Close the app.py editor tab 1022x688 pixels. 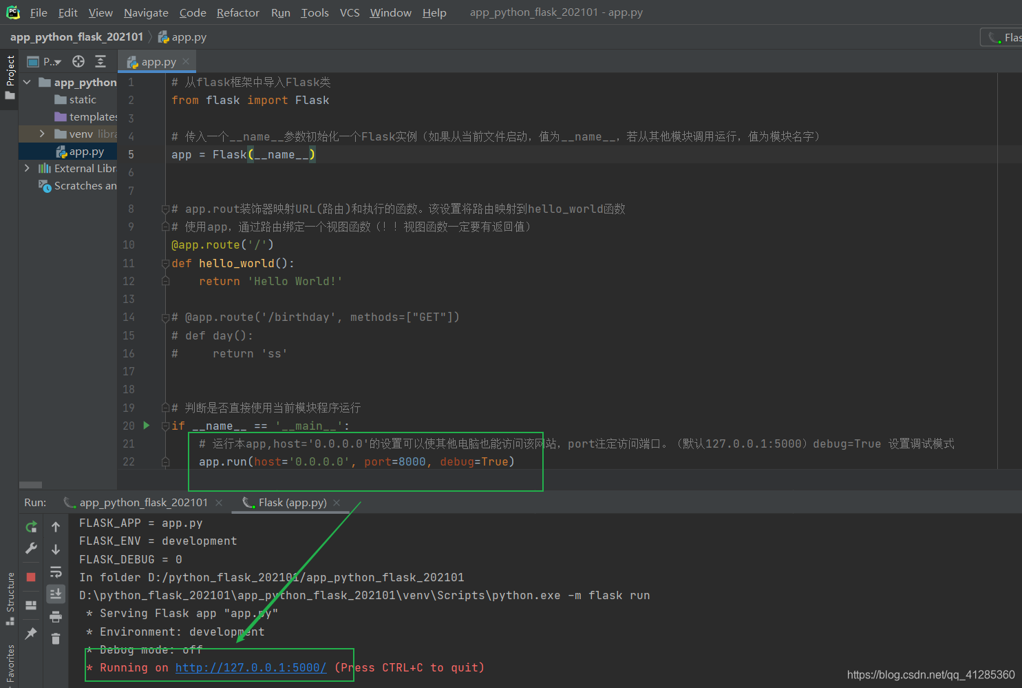tap(186, 61)
